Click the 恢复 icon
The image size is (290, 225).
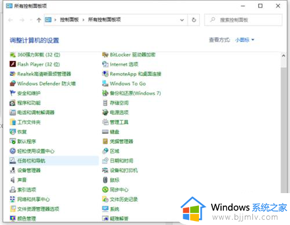[x=13, y=132]
